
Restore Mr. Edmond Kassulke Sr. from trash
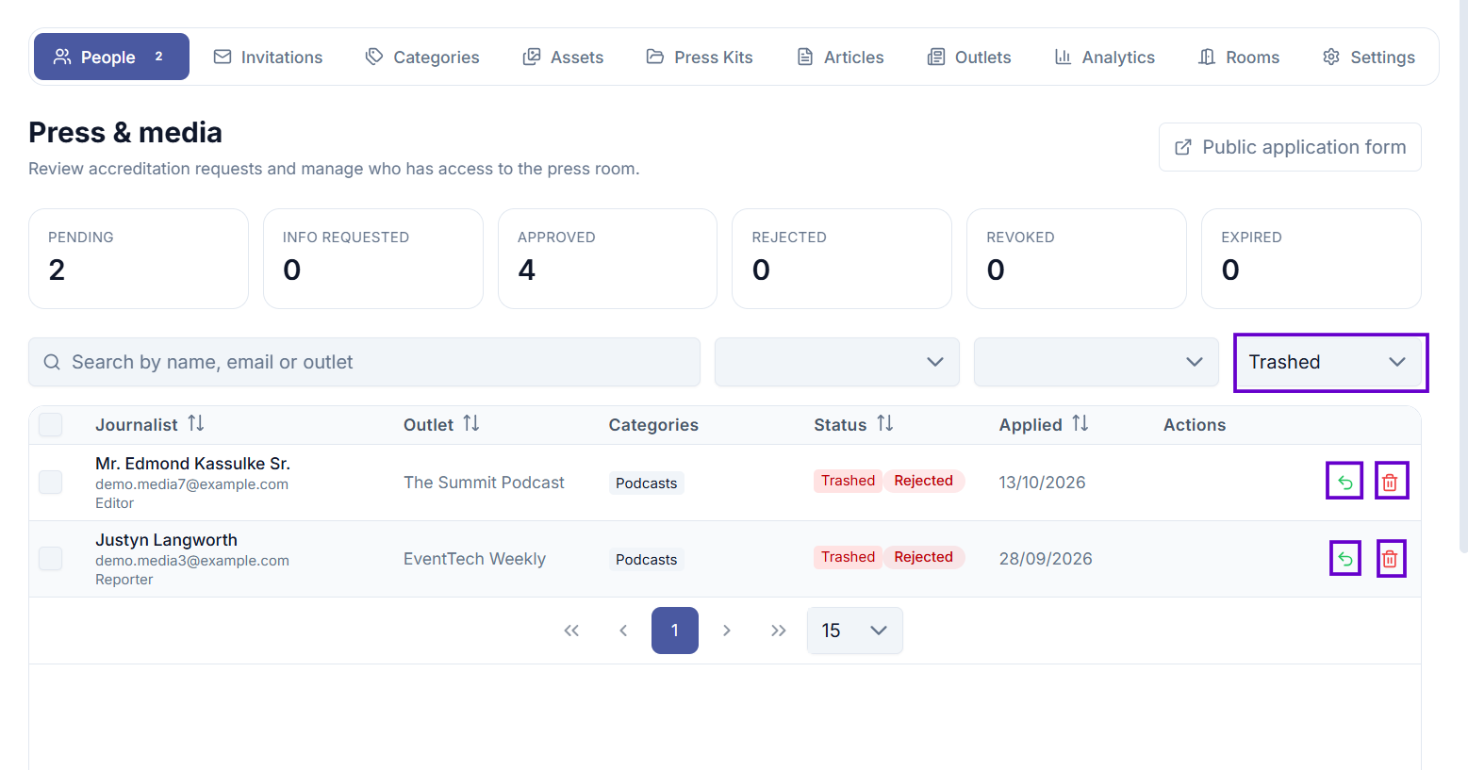click(x=1344, y=482)
